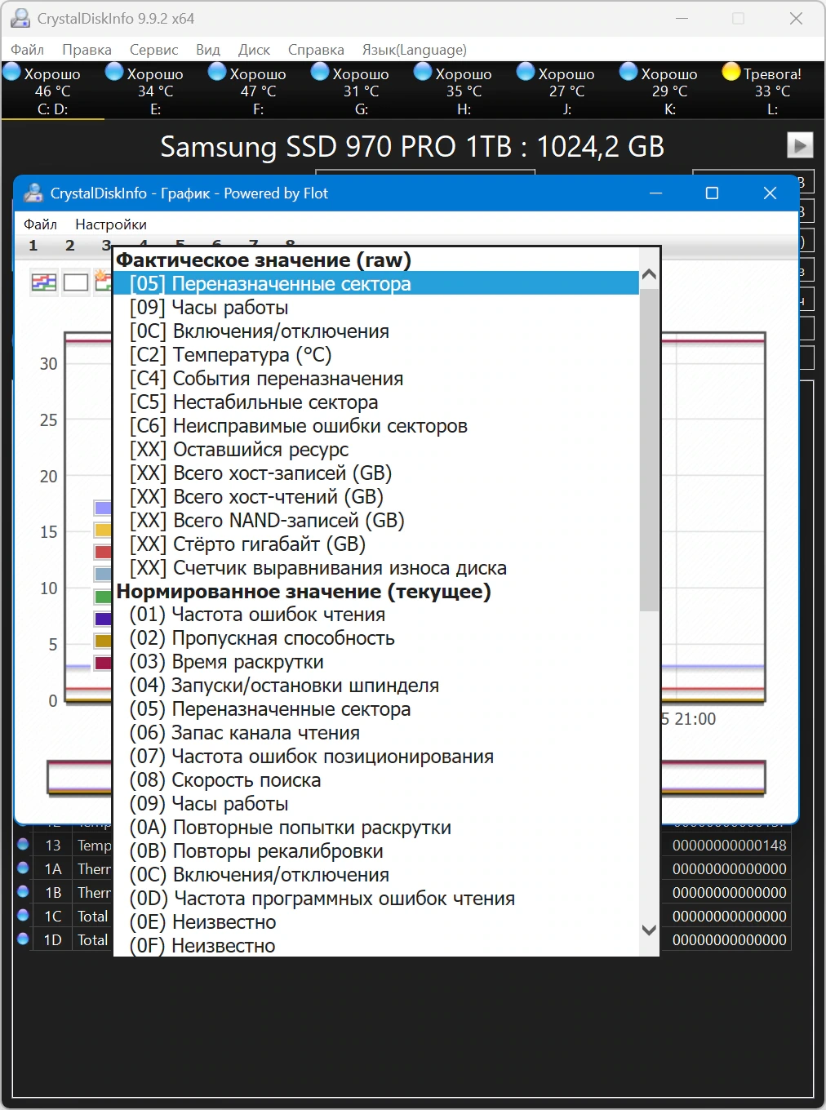826x1110 pixels.
Task: Open the Справка menu
Action: pyautogui.click(x=316, y=50)
